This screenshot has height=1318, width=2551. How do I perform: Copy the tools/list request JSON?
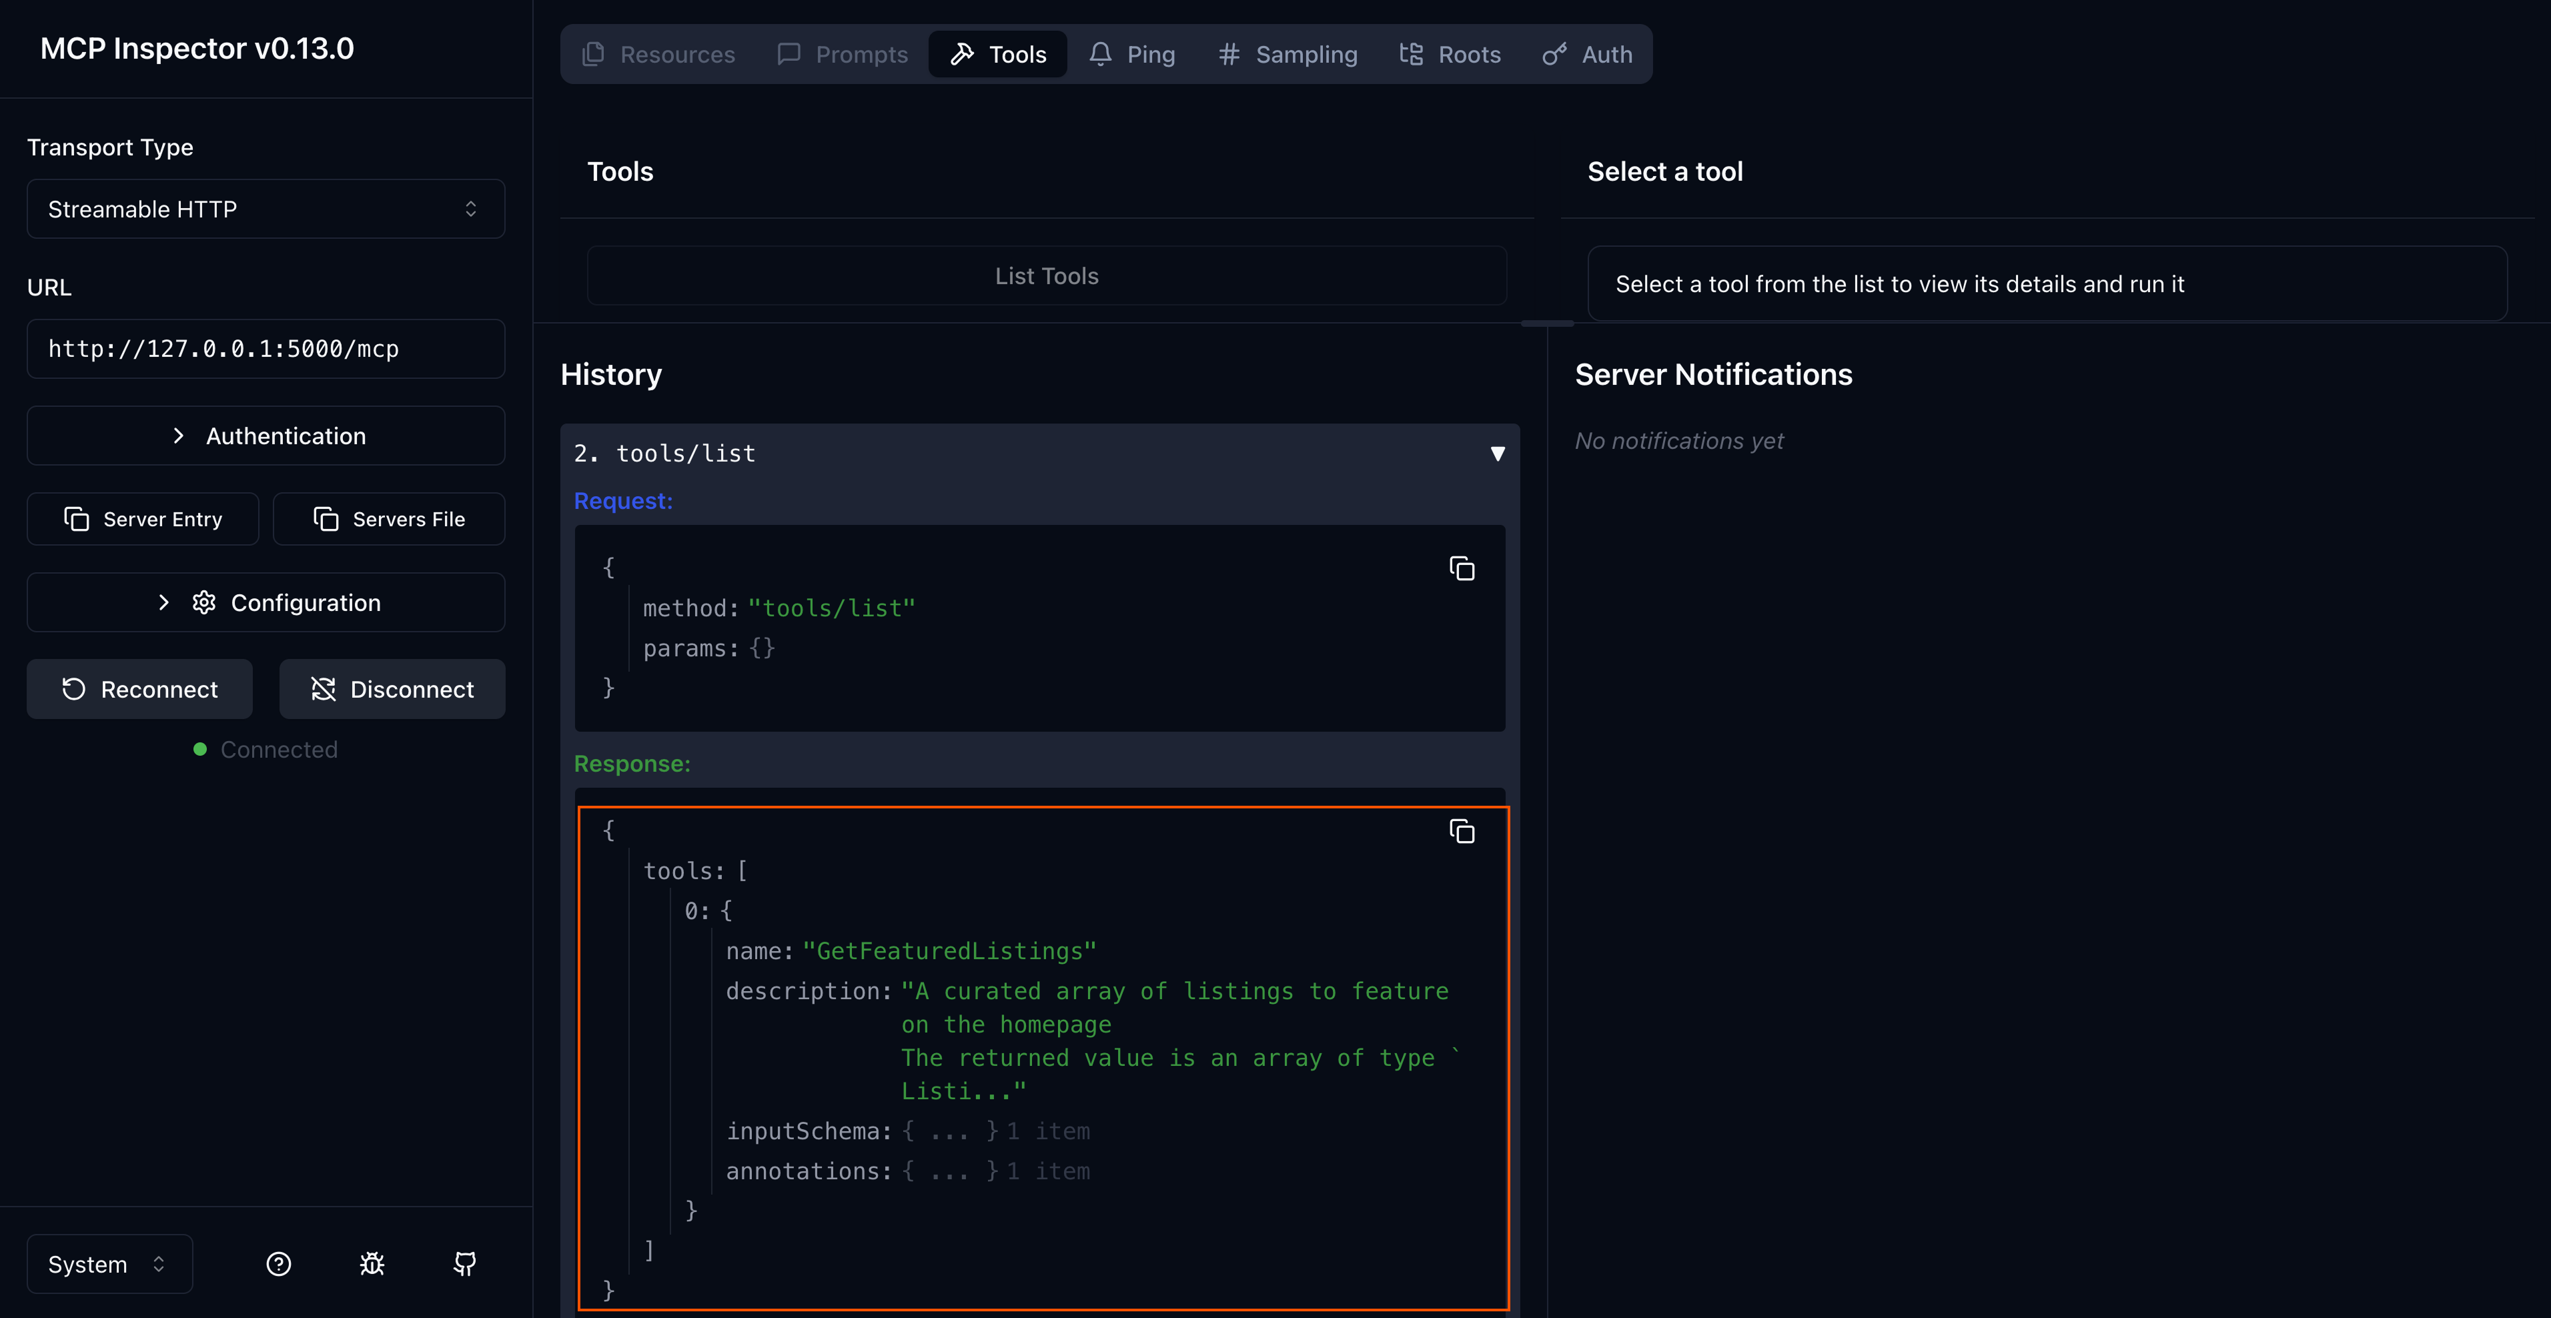1463,568
